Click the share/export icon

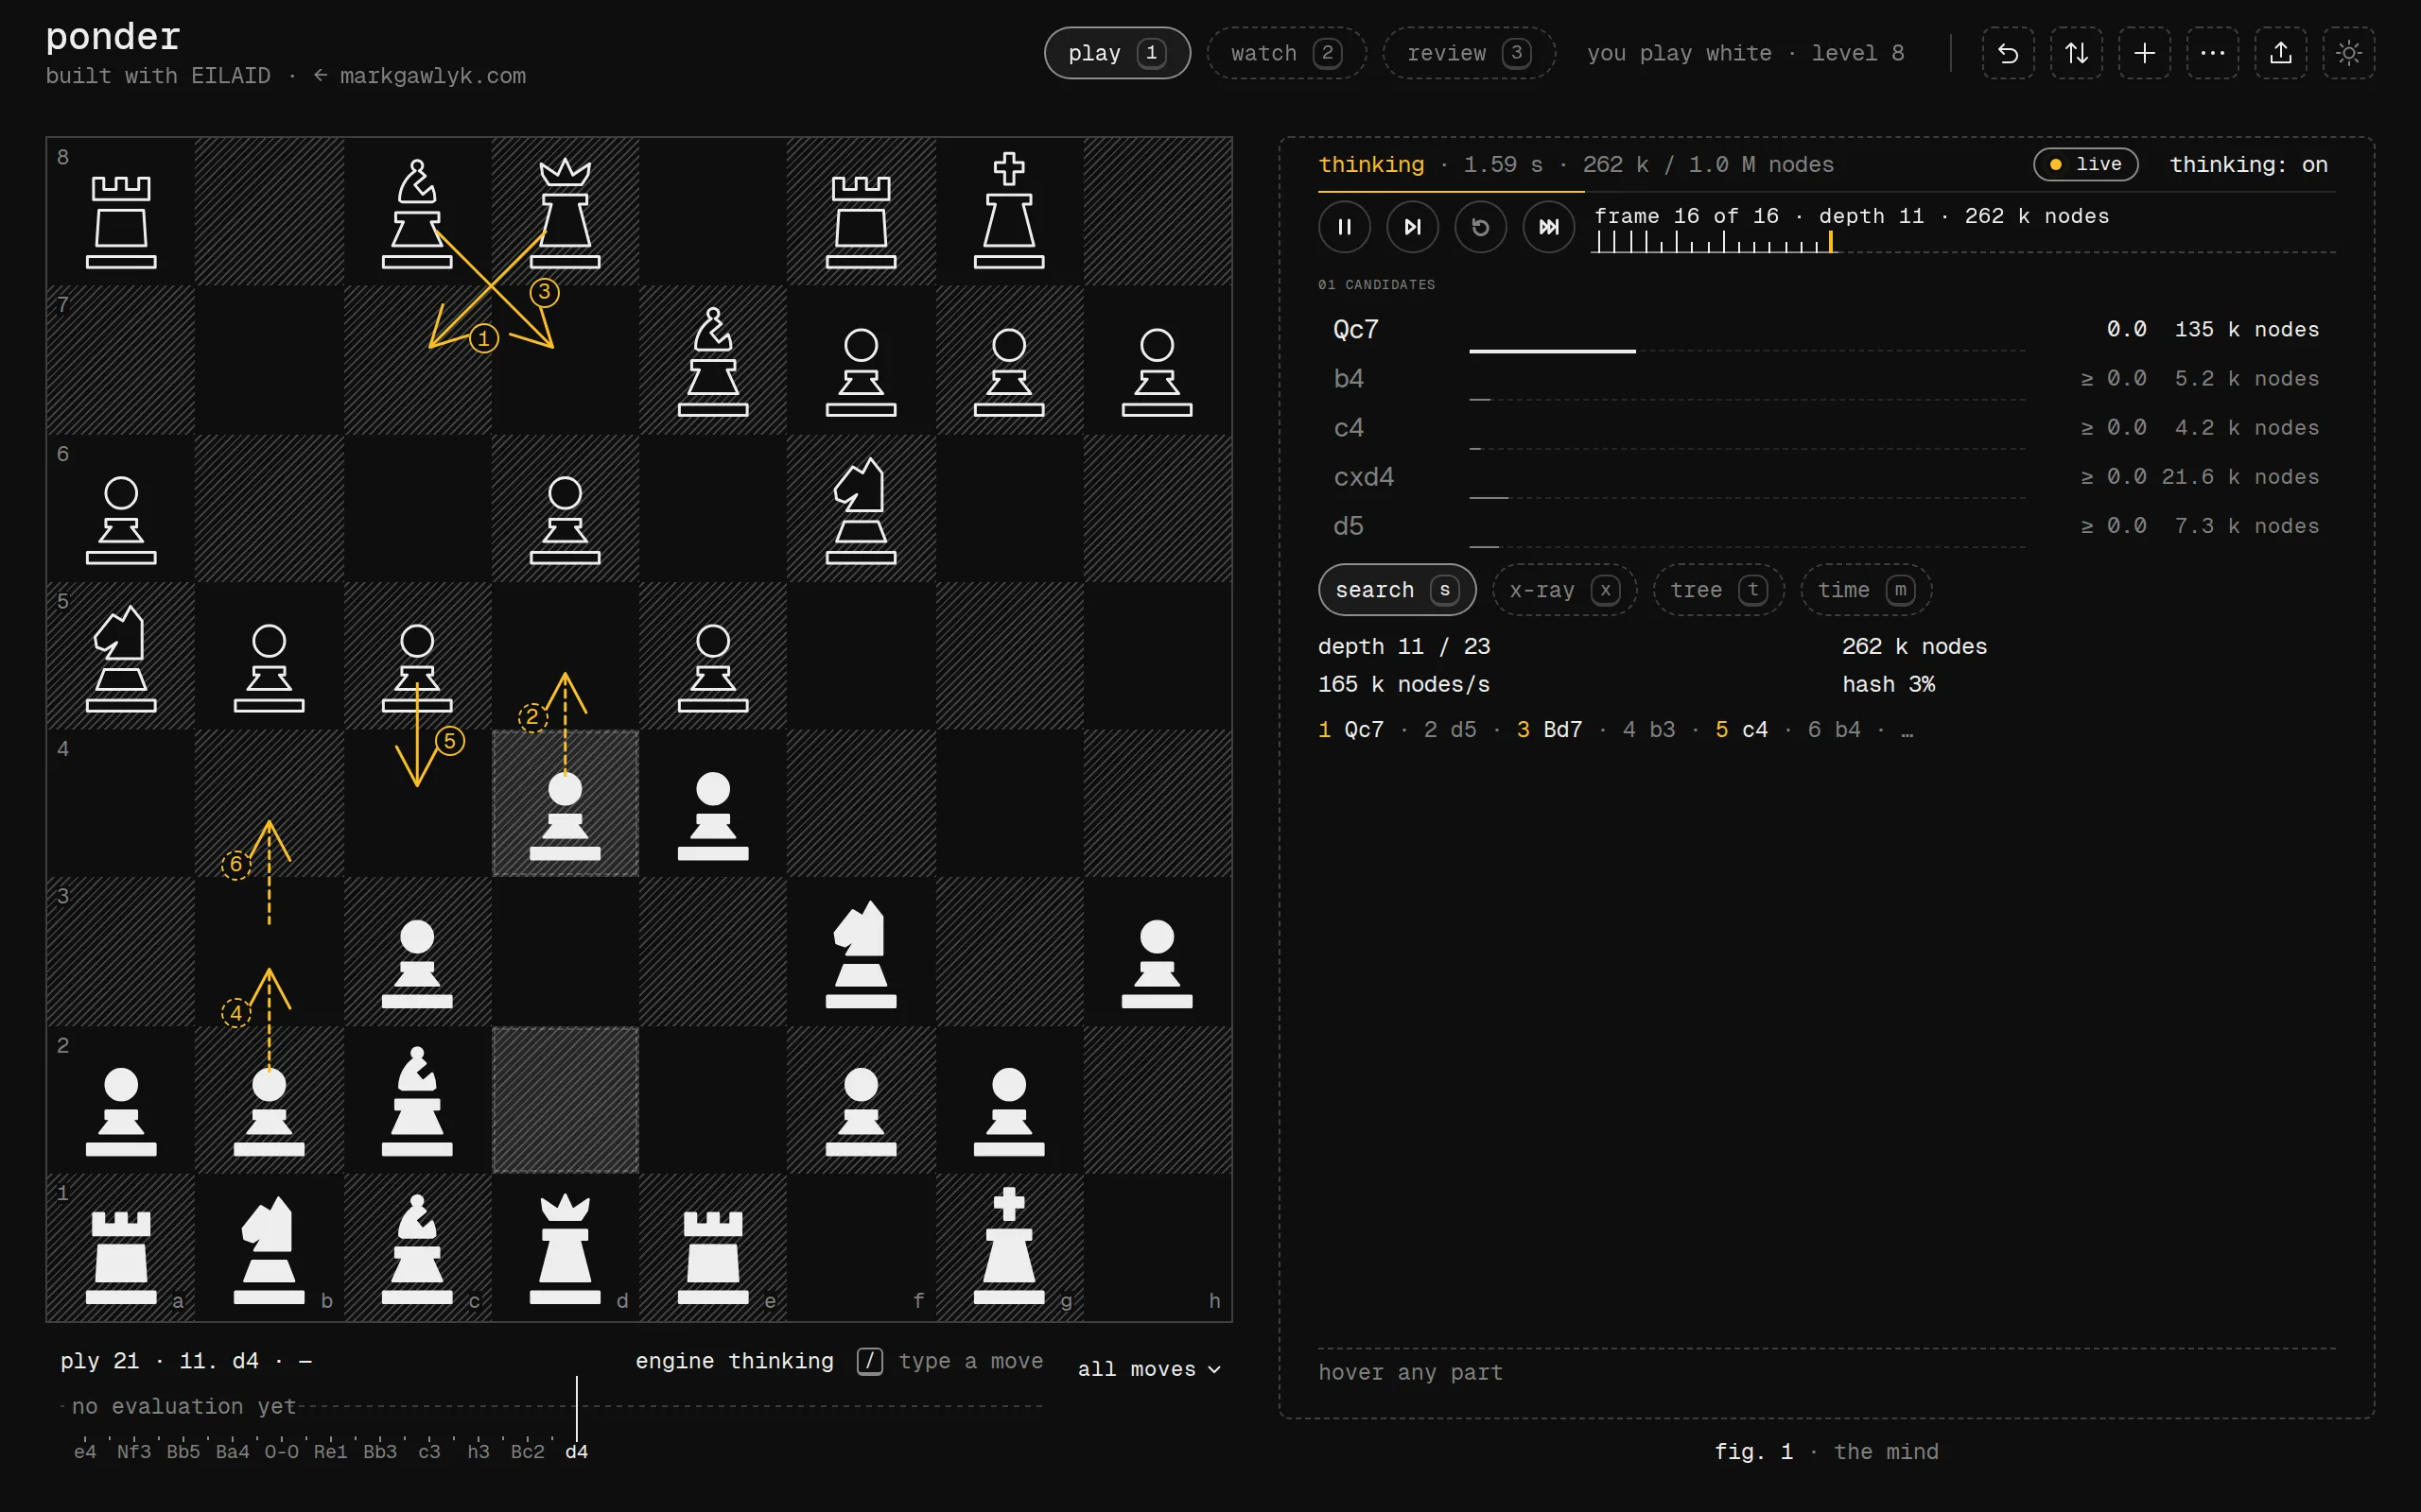2280,53
